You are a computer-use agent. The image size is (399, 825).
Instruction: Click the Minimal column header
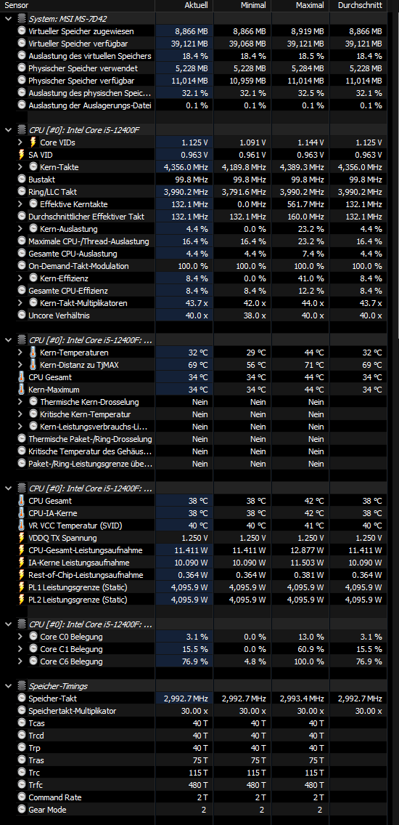242,5
